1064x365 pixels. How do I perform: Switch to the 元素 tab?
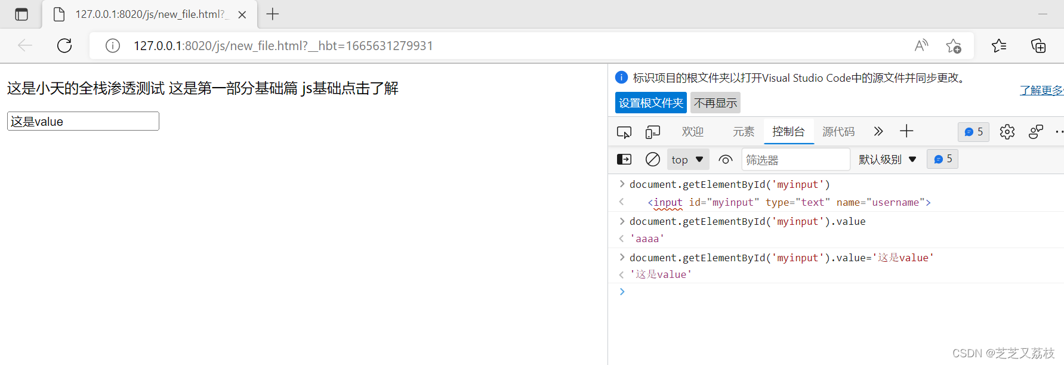pos(744,132)
